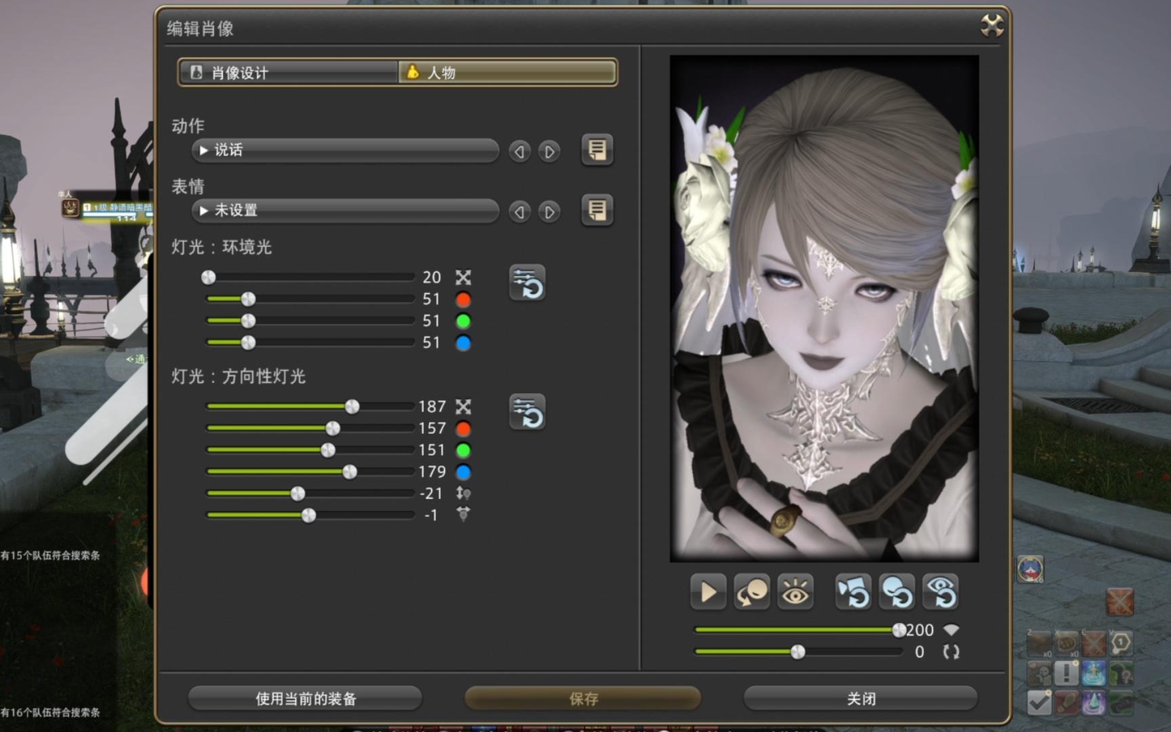1171x732 pixels.
Task: Click ambient light blue slider
Action: [310, 342]
